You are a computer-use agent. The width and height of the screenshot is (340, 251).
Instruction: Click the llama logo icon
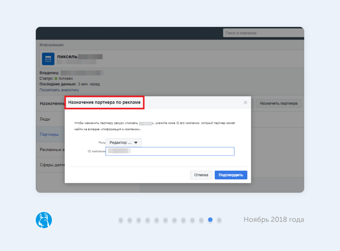44,220
